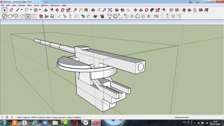Toggle the V-Ray frame buffer window icon
224x126 pixels.
22,16
